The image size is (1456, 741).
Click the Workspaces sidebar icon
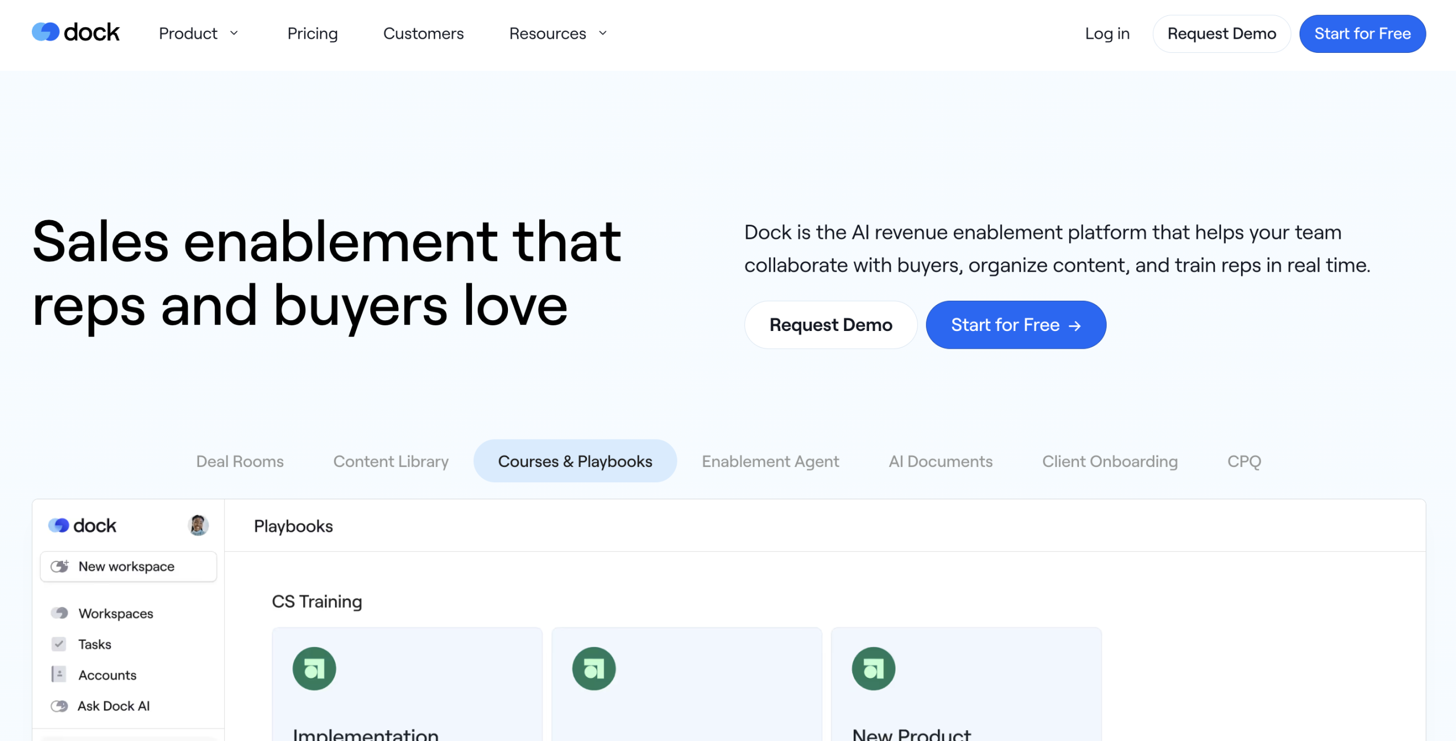59,613
